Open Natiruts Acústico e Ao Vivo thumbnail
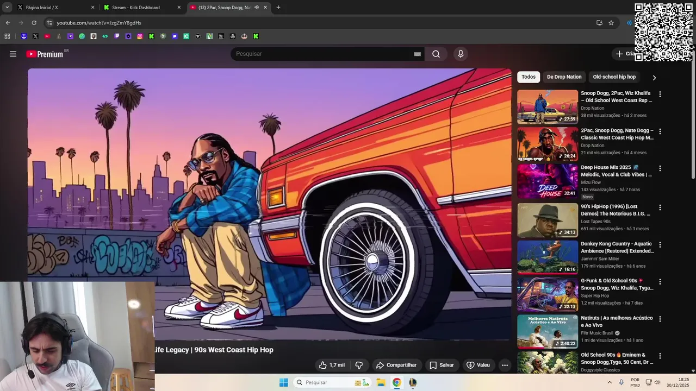The width and height of the screenshot is (696, 391). click(548, 332)
